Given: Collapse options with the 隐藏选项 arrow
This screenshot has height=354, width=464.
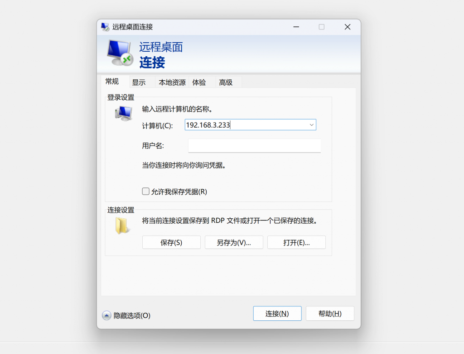Looking at the screenshot, I should pyautogui.click(x=106, y=315).
